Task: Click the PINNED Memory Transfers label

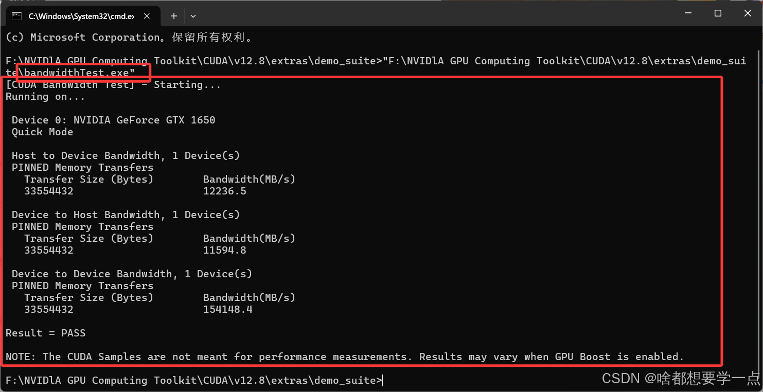Action: [82, 167]
